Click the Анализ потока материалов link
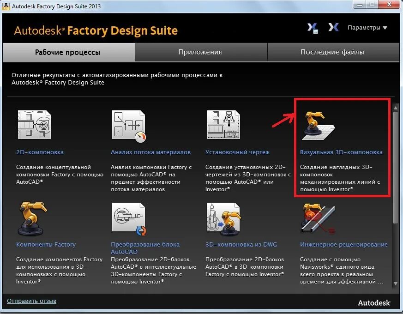The image size is (403, 314). tap(150, 152)
